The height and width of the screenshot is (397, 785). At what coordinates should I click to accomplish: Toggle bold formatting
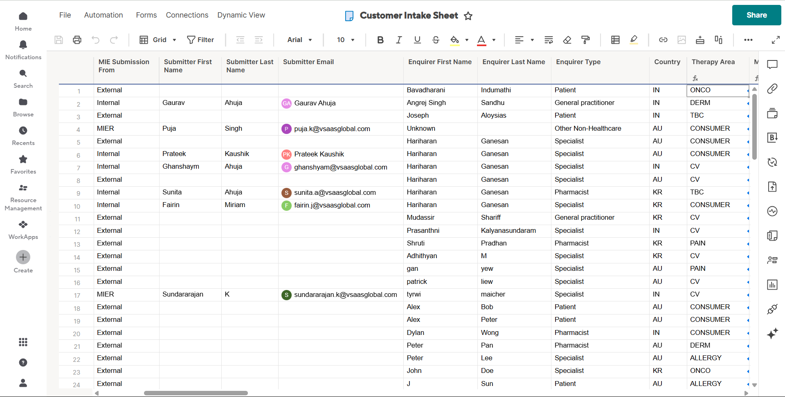coord(380,40)
